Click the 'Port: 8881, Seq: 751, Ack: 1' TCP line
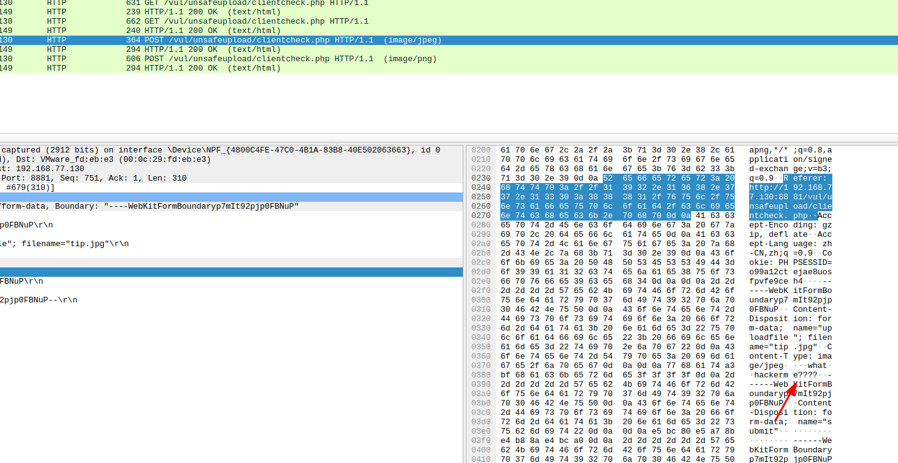898x463 pixels. [x=231, y=178]
